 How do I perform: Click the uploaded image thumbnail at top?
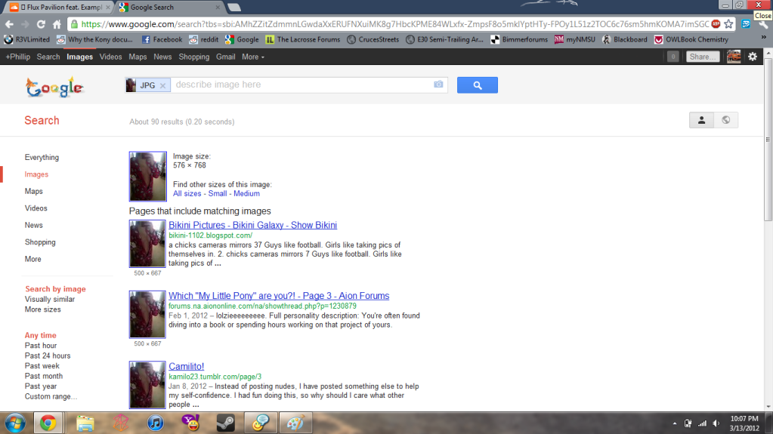[148, 177]
